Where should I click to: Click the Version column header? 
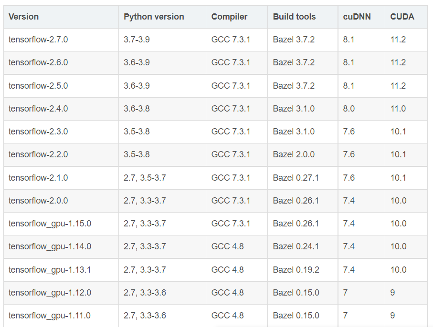coord(24,17)
